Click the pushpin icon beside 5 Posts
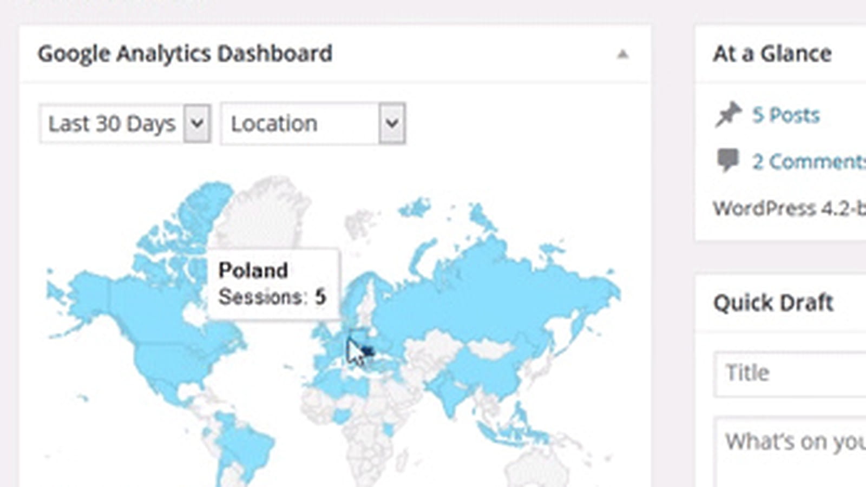This screenshot has width=866, height=487. (728, 114)
